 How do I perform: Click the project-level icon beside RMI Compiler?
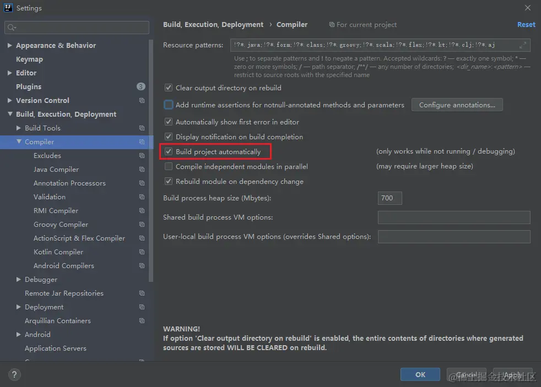(142, 210)
